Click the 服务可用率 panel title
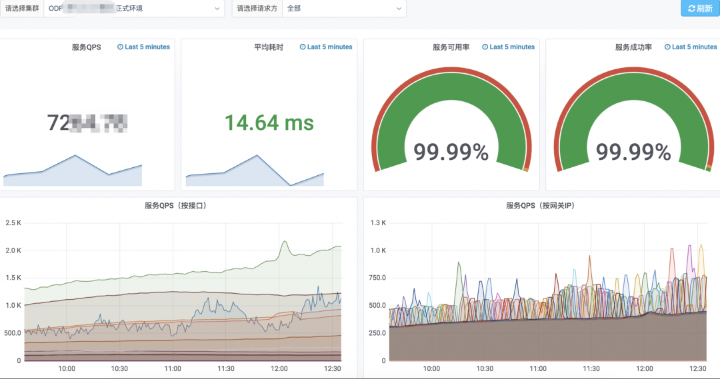This screenshot has height=379, width=720. pyautogui.click(x=451, y=47)
